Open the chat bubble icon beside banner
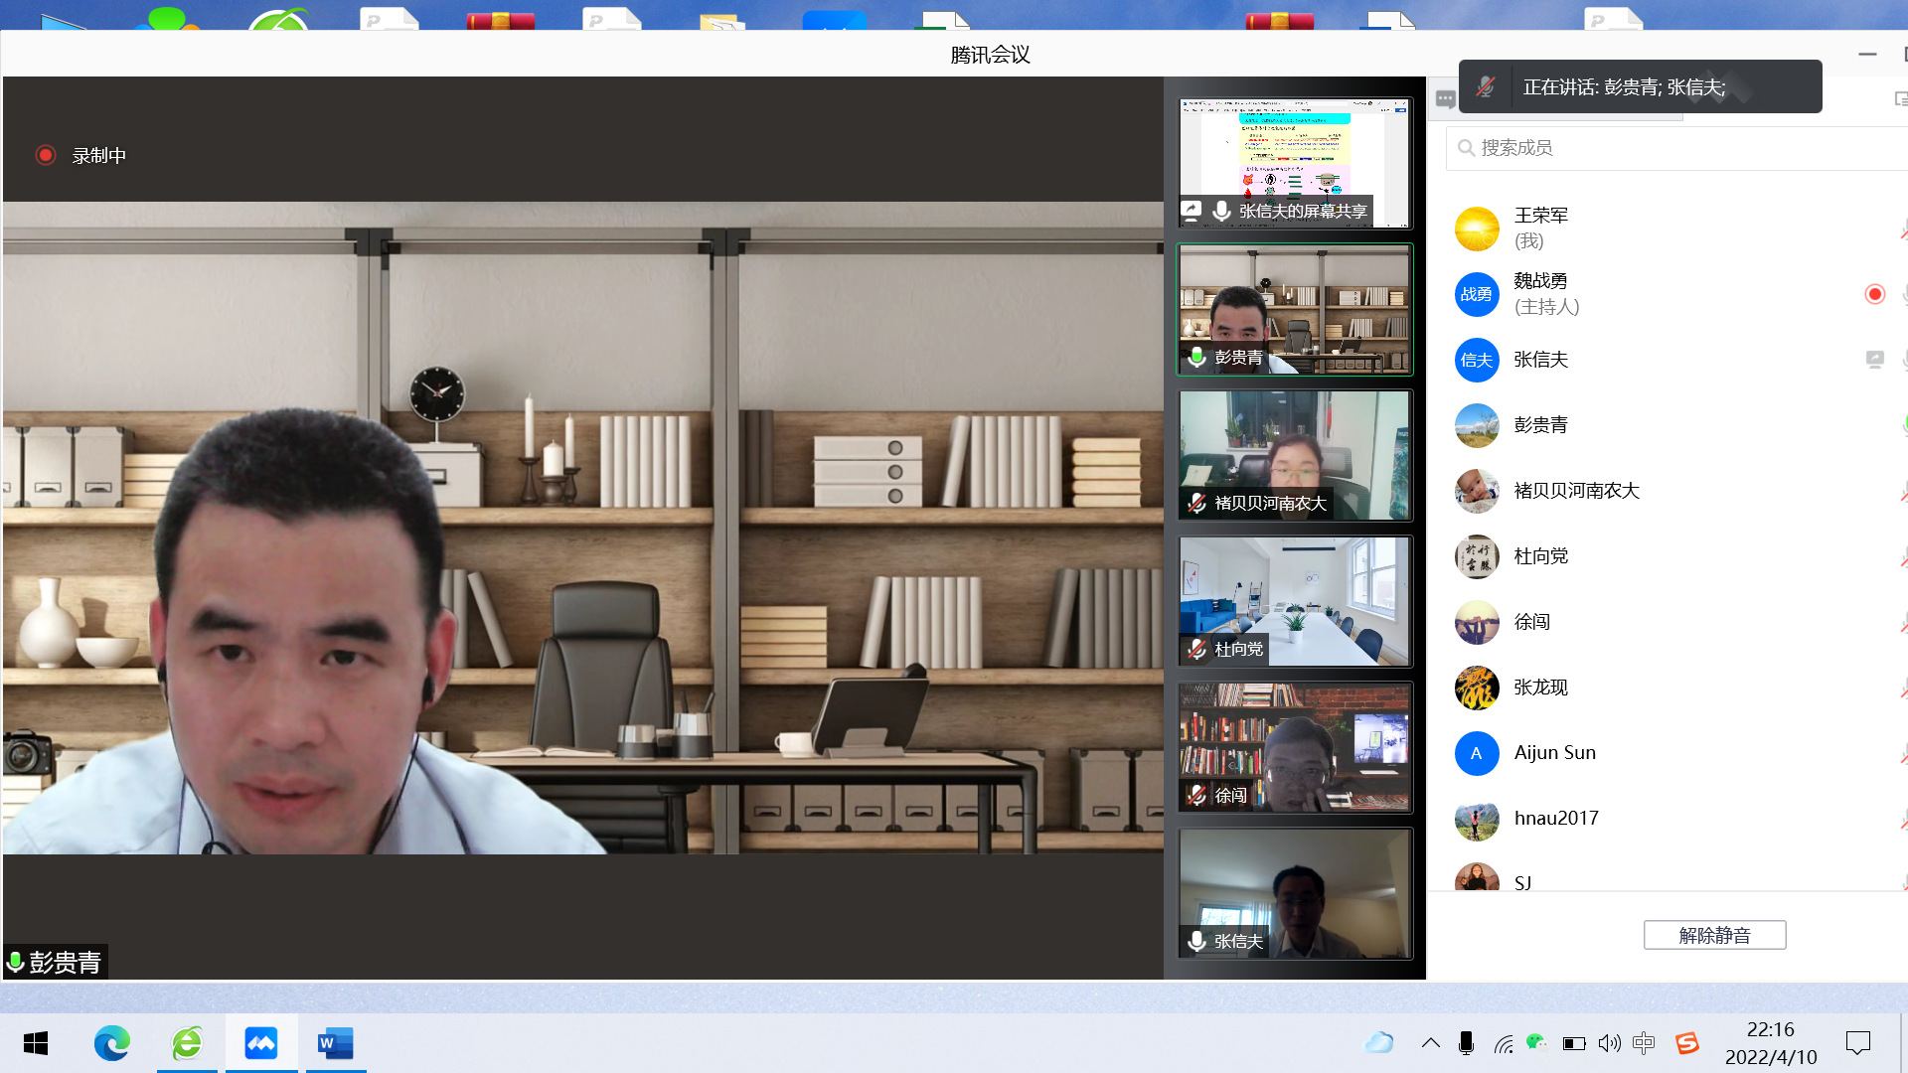Screen dimensions: 1908x1073 (x=1445, y=98)
